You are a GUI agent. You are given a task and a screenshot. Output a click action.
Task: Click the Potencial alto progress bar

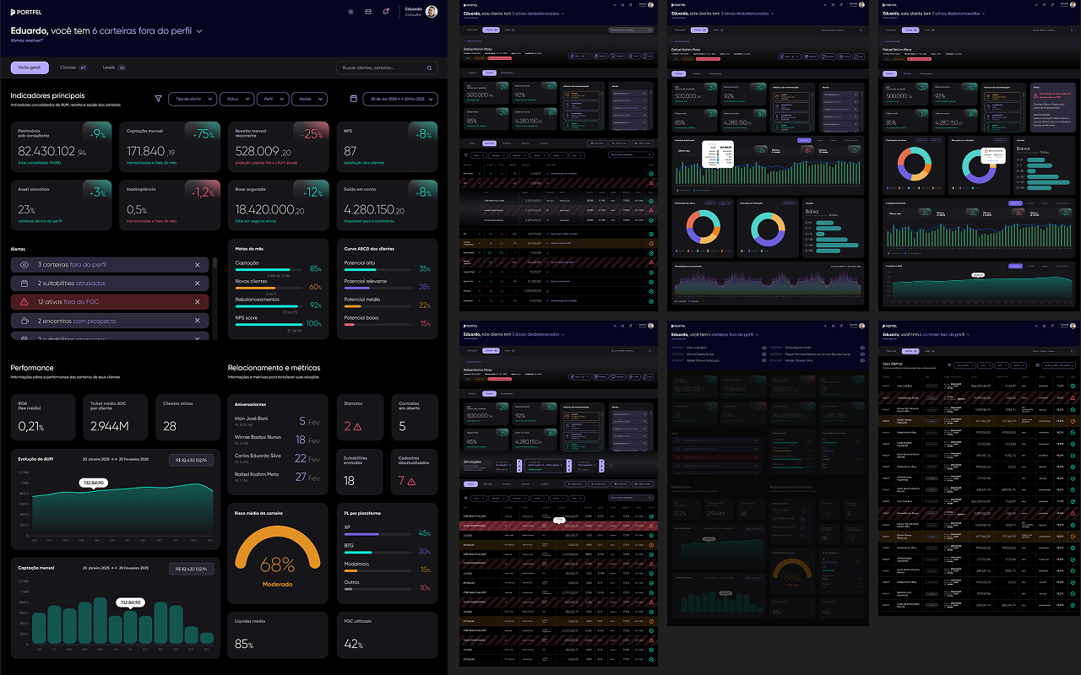click(376, 270)
